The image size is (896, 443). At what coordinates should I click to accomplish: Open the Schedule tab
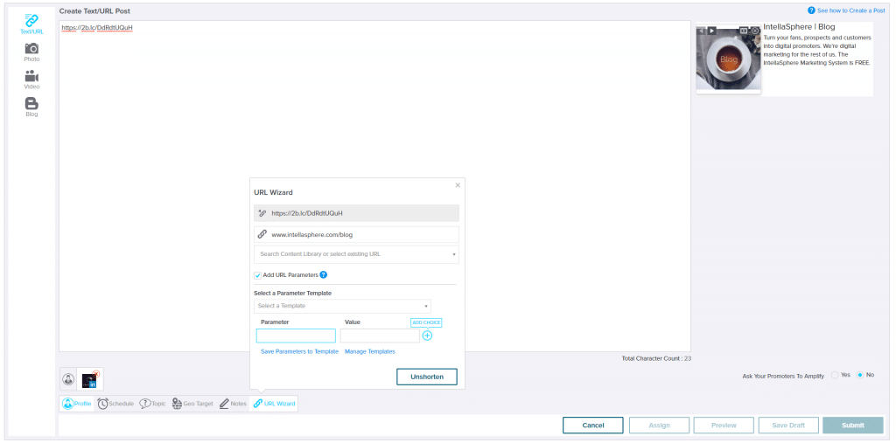[115, 404]
